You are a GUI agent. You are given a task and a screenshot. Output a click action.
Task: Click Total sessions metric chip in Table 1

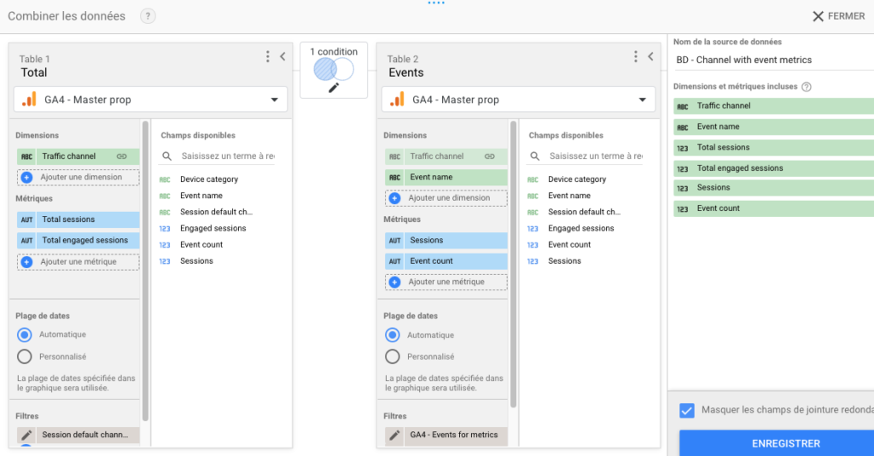78,219
